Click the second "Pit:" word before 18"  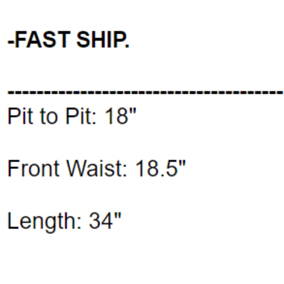81,116
